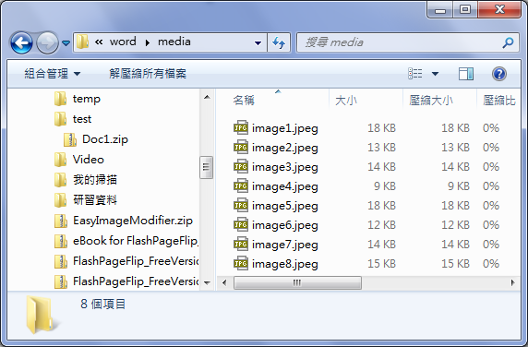
Task: Click JPG icon of image6.jpeg
Action: tap(241, 224)
